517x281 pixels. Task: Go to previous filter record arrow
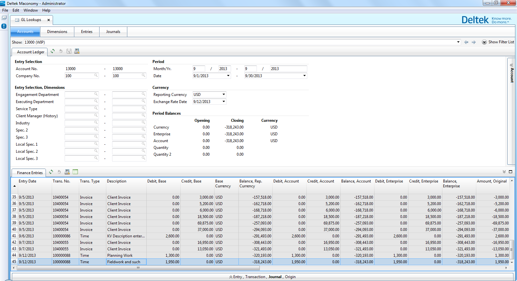coord(466,42)
